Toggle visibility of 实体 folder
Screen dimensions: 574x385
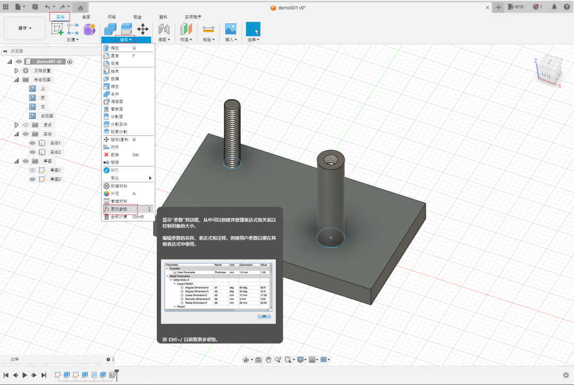point(26,134)
